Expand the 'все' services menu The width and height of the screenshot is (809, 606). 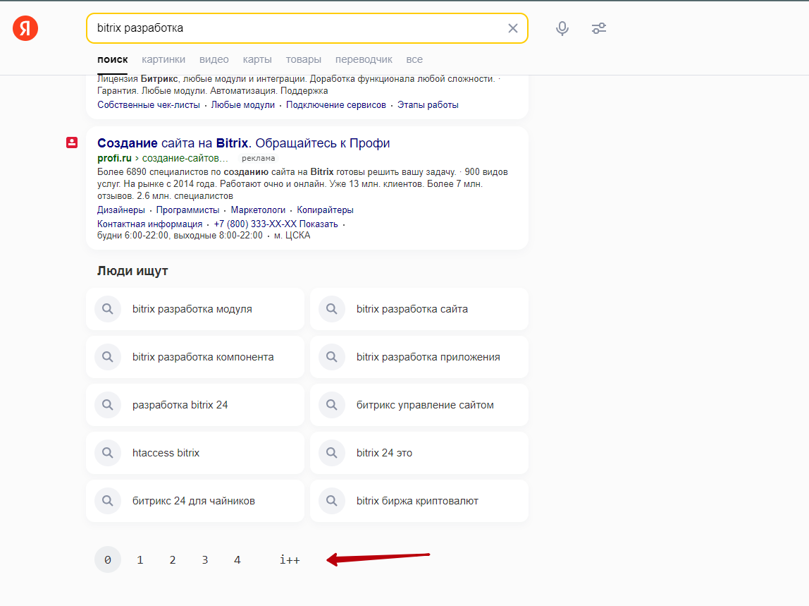coord(414,59)
